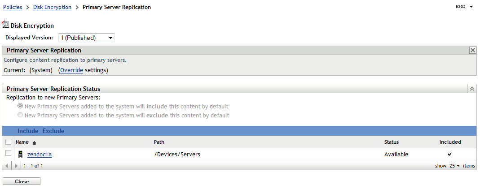Select the include content by default radio
The image size is (480, 189).
coord(20,106)
